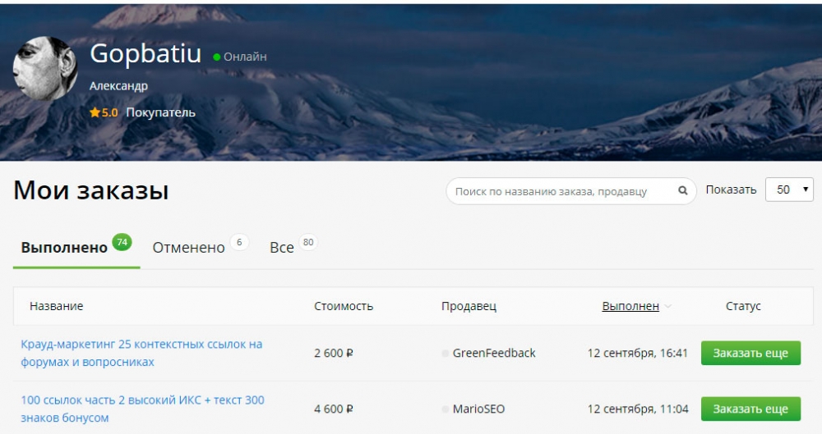
Task: Click the Gopbatiu profile avatar
Action: (45, 68)
